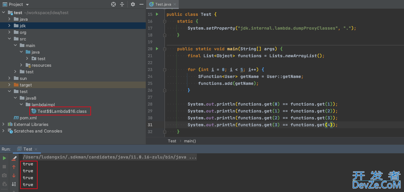Click the red down arrow in Run console
The height and width of the screenshot is (192, 404).
(x=14, y=176)
